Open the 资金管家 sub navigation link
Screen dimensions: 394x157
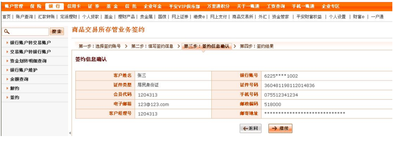pyautogui.click(x=280, y=17)
